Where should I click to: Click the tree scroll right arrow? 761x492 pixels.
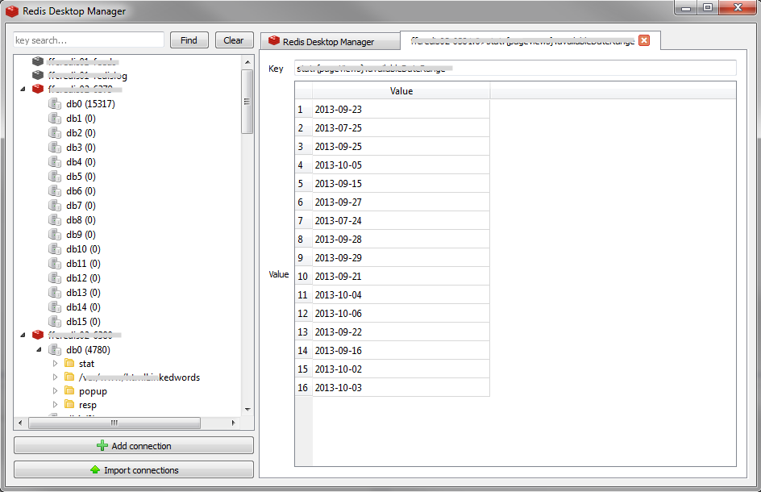[x=234, y=423]
